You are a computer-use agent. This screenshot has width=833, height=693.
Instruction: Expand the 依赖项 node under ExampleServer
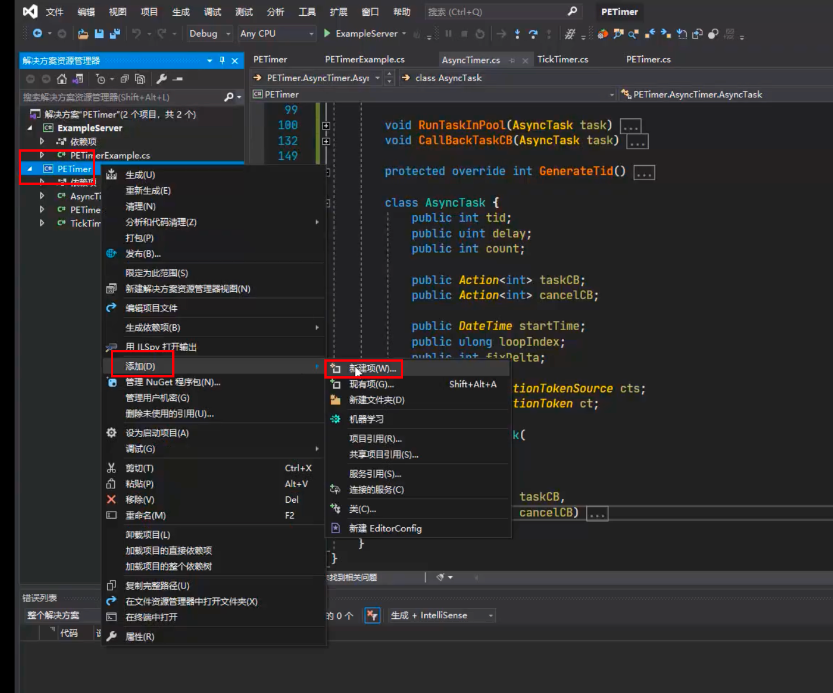coord(42,141)
